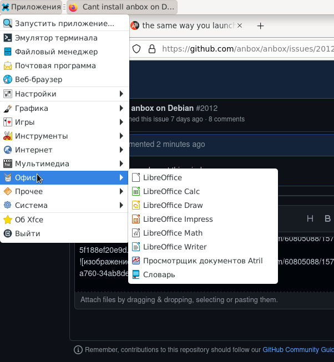The image size is (334, 362).
Task: Open Почтовая программа menu entry
Action: pyautogui.click(x=64, y=65)
